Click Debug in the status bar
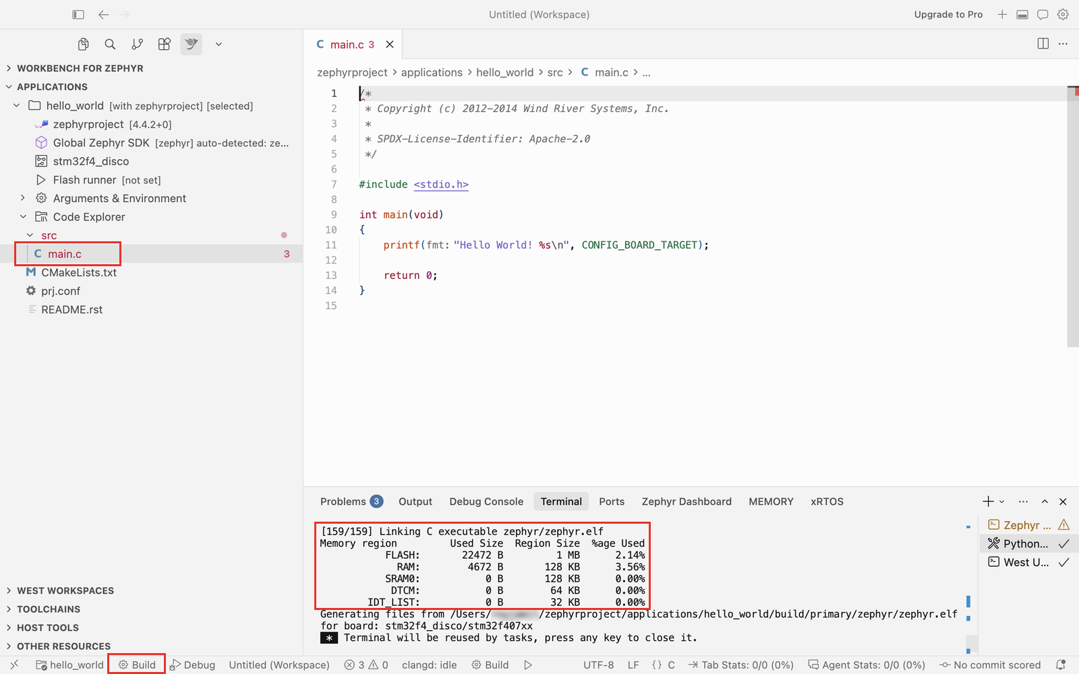 (x=193, y=665)
